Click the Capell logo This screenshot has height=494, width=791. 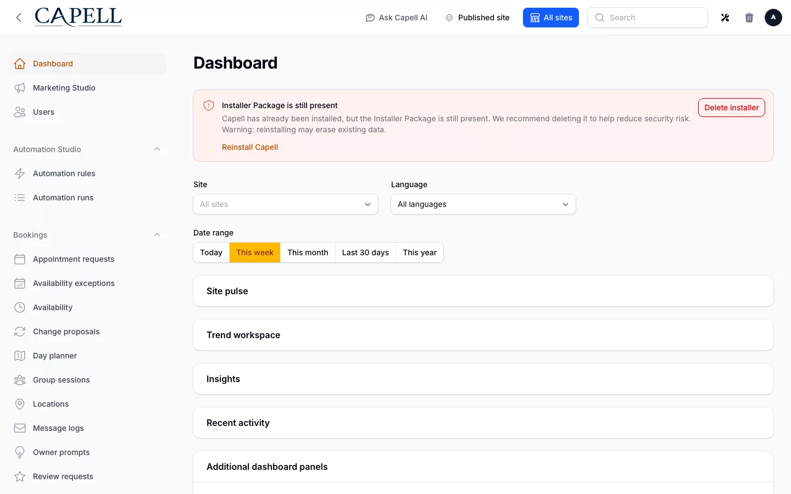78,18
